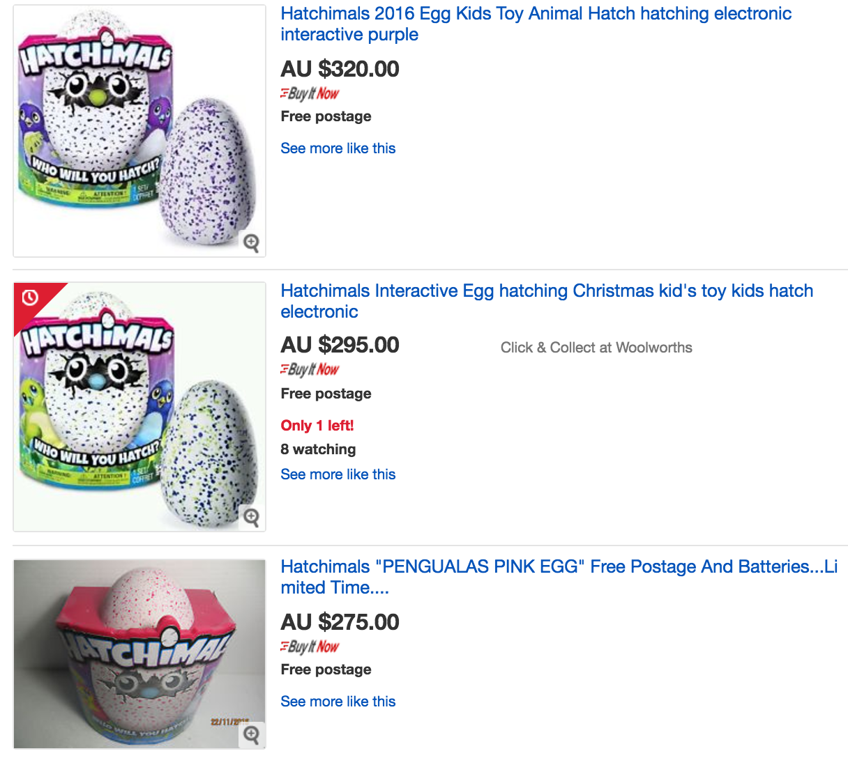Zoom the green-speckled Hatchimals listing image

(251, 517)
